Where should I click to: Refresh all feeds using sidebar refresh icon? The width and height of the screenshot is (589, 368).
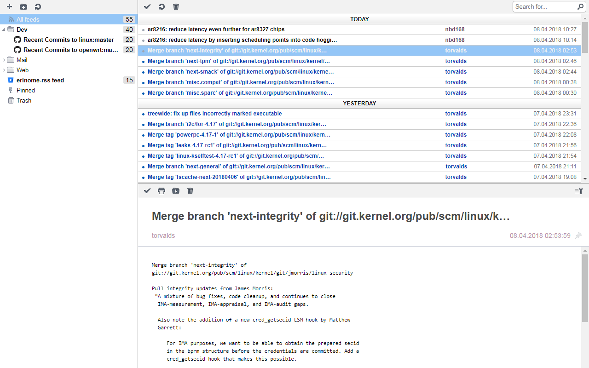click(38, 6)
